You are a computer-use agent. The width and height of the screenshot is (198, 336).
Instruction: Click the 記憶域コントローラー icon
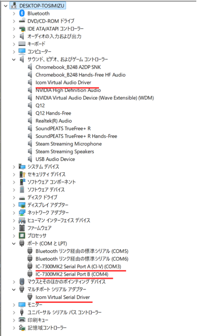pyautogui.click(x=22, y=328)
